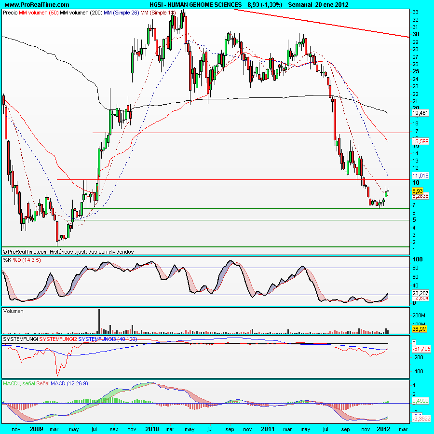
Task: Click the -200 indicator axis label
Action: [x=418, y=357]
